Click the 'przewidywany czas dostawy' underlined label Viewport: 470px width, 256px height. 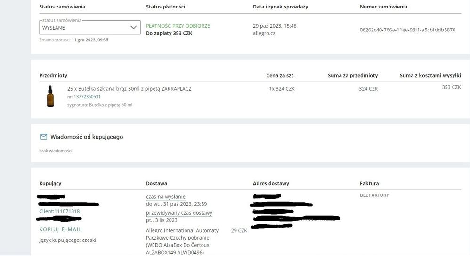179,213
